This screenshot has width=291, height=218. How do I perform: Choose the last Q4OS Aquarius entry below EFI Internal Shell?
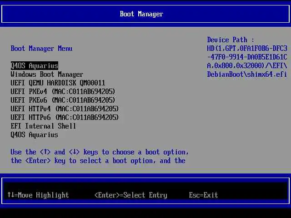click(x=35, y=135)
